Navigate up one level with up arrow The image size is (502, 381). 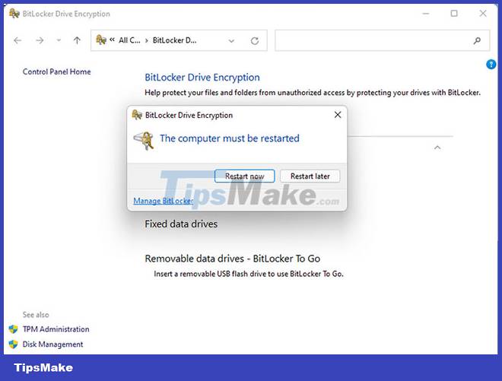[77, 40]
